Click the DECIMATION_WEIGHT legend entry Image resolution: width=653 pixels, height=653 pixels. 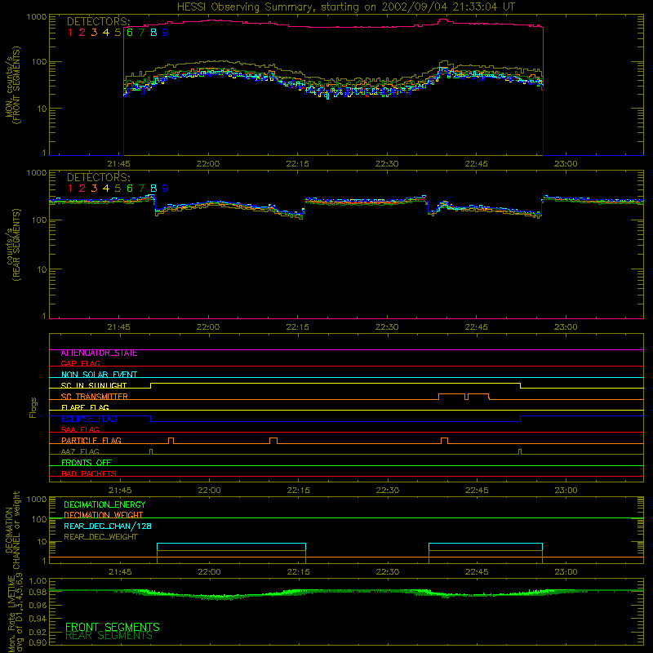tap(104, 516)
